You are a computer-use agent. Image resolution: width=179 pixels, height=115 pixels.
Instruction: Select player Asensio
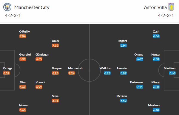tap(122, 68)
